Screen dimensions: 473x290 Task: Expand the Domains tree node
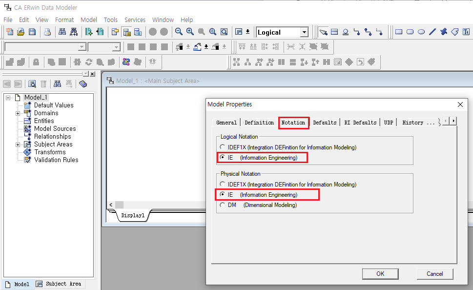click(18, 113)
